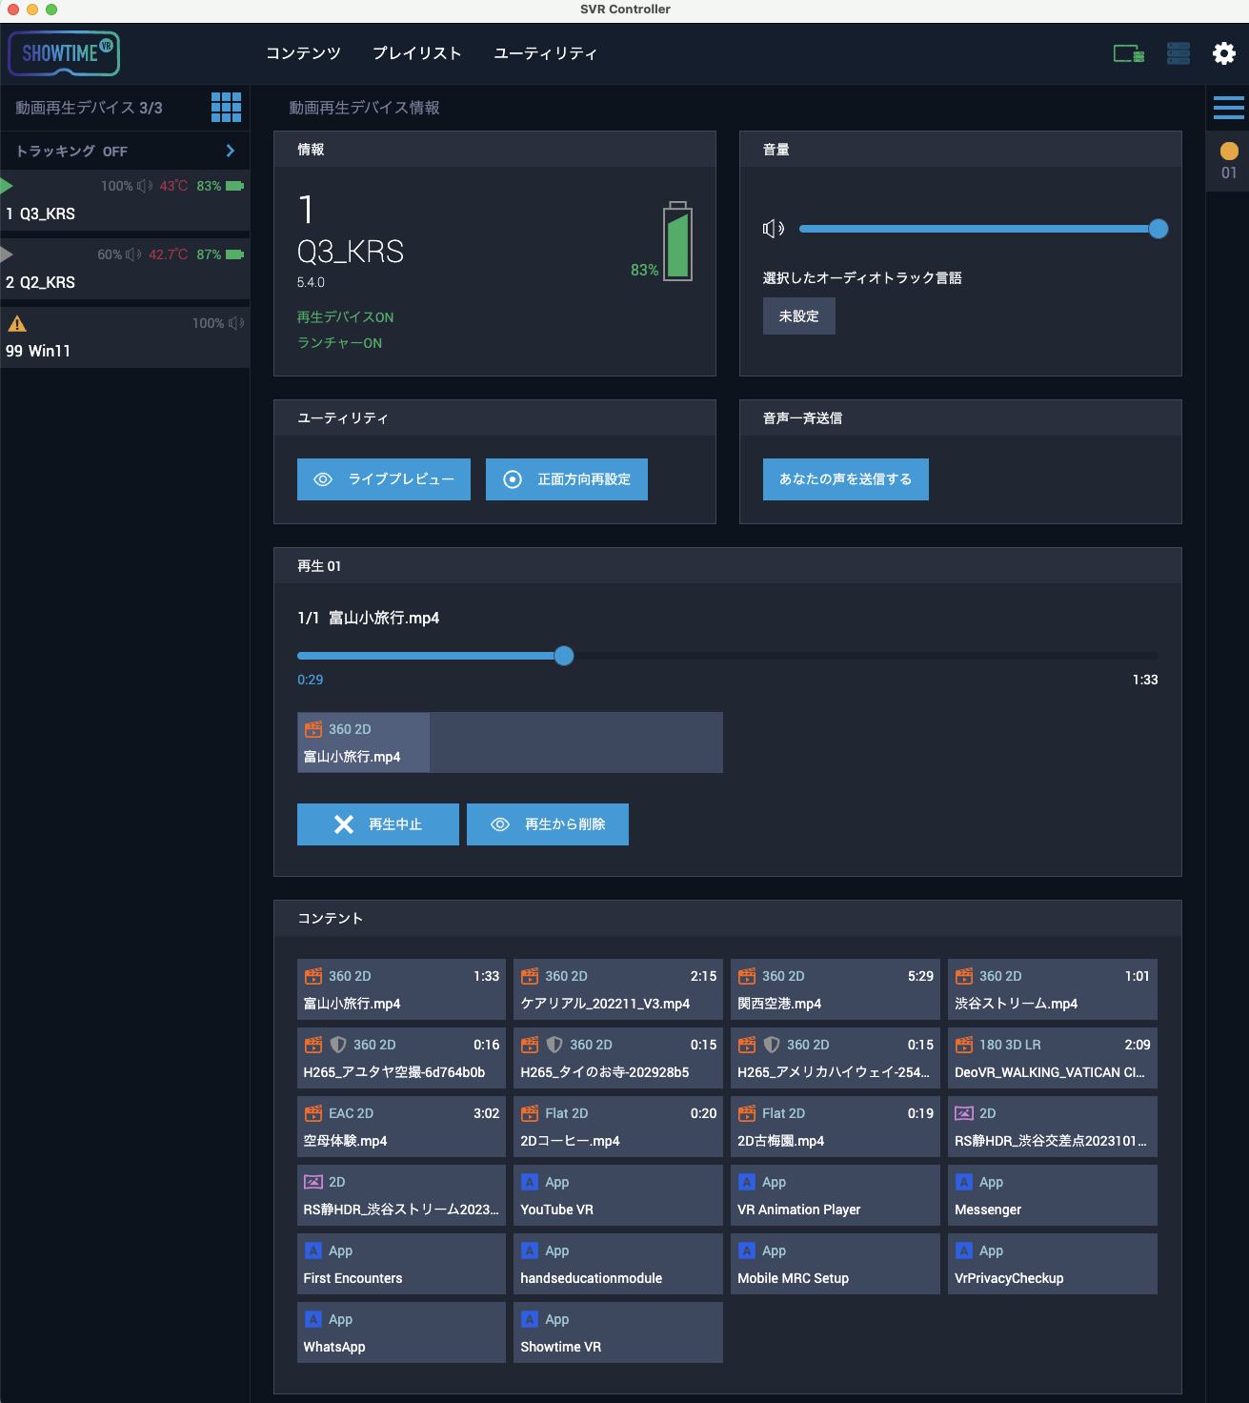Expand the トラッキング OFF section
1249x1403 pixels.
pyautogui.click(x=125, y=151)
